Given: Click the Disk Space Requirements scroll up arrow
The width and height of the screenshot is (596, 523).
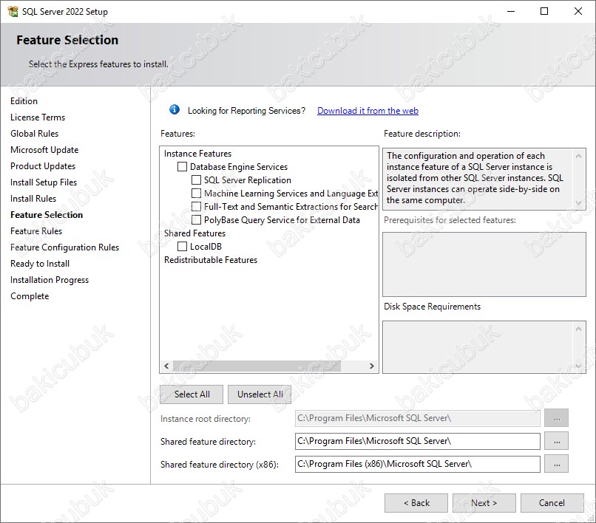Looking at the screenshot, I should pyautogui.click(x=578, y=329).
